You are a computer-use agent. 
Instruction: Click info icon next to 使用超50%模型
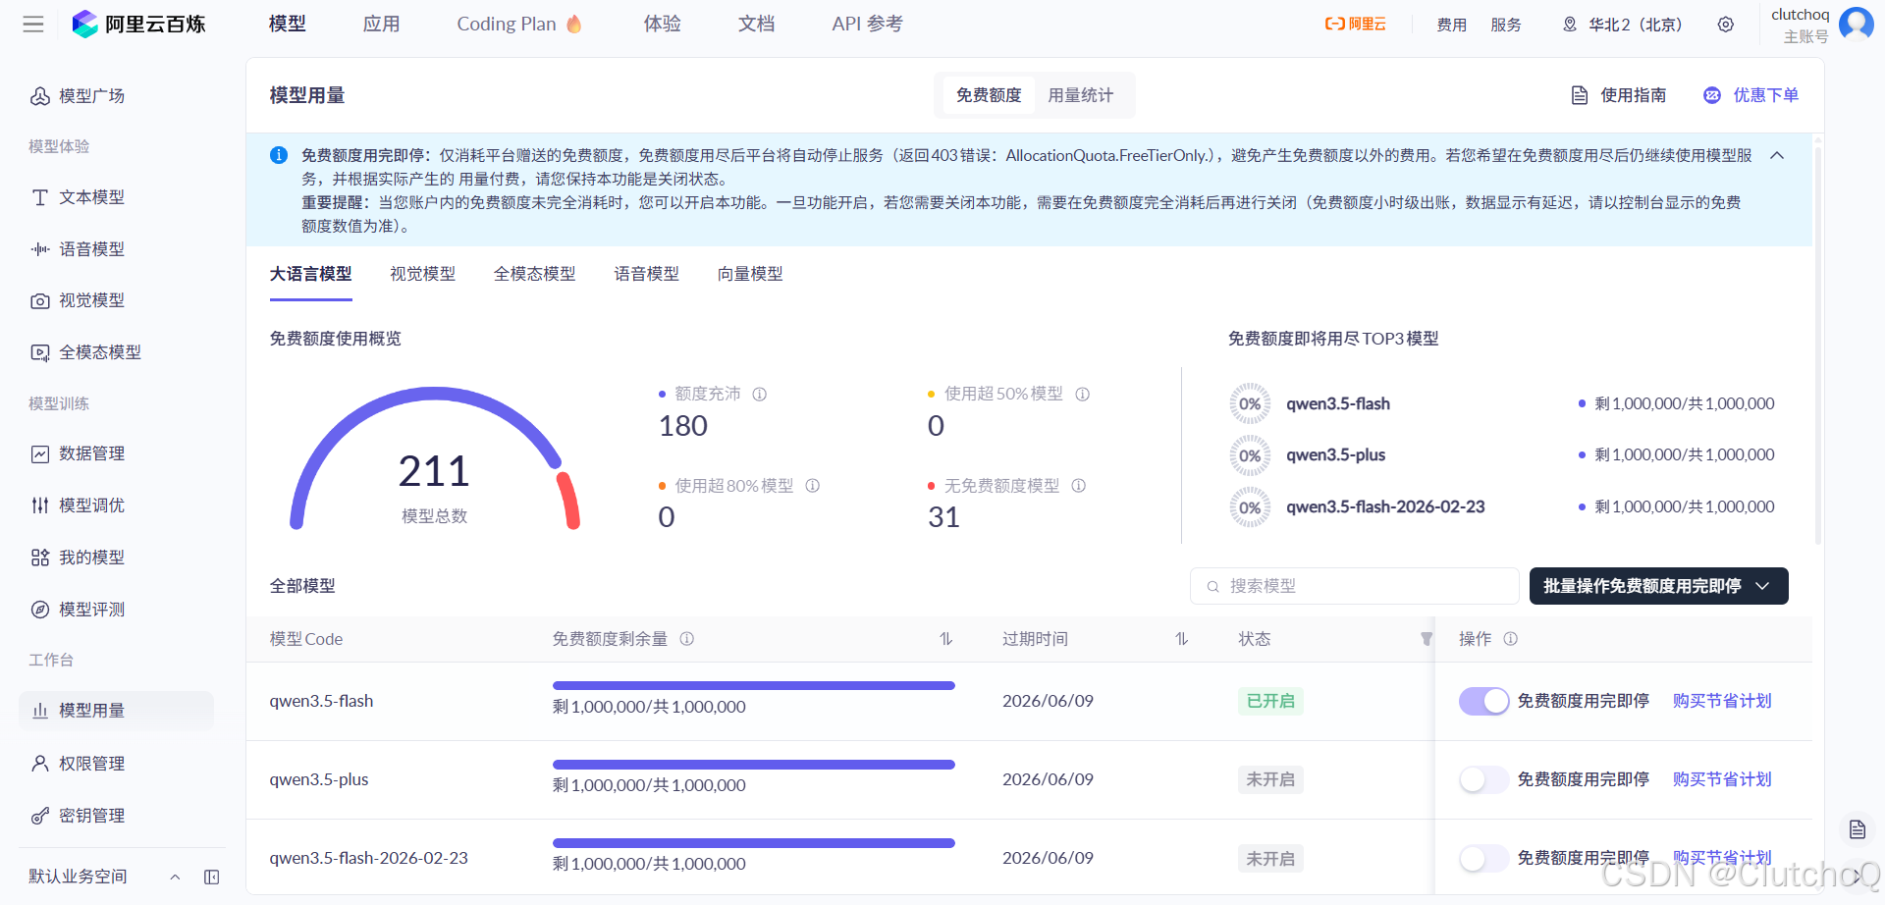1083,394
